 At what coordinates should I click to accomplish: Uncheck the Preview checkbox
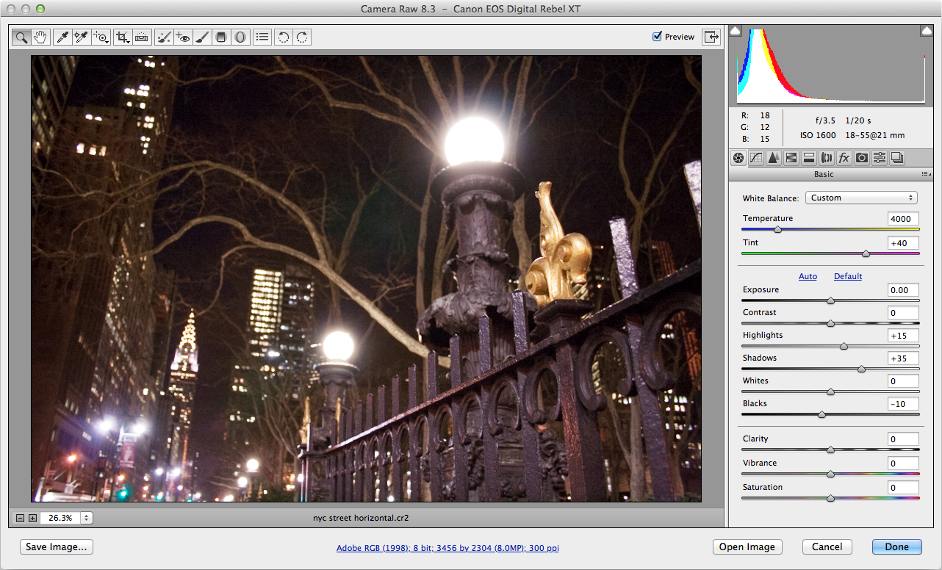[656, 36]
